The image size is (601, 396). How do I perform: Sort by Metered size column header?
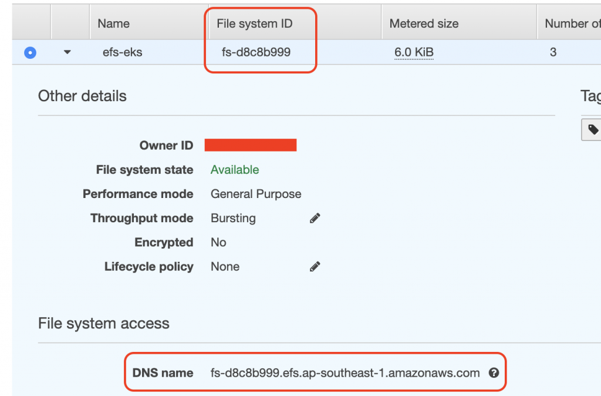pyautogui.click(x=424, y=24)
